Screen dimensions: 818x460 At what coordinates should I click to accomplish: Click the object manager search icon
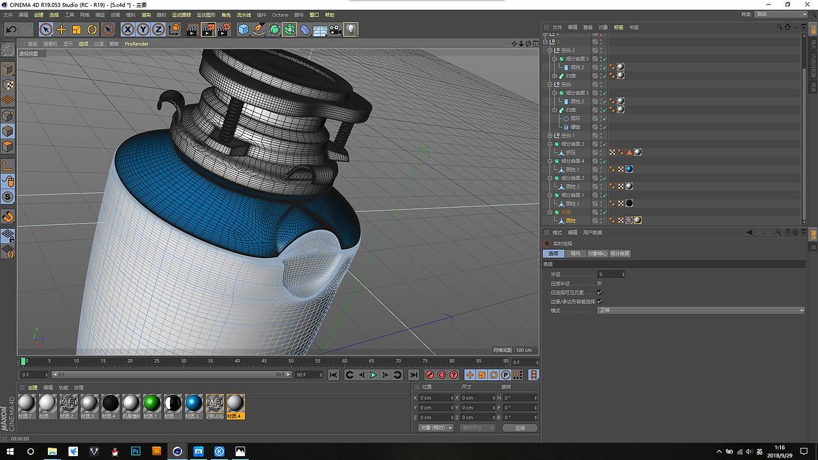(780, 27)
